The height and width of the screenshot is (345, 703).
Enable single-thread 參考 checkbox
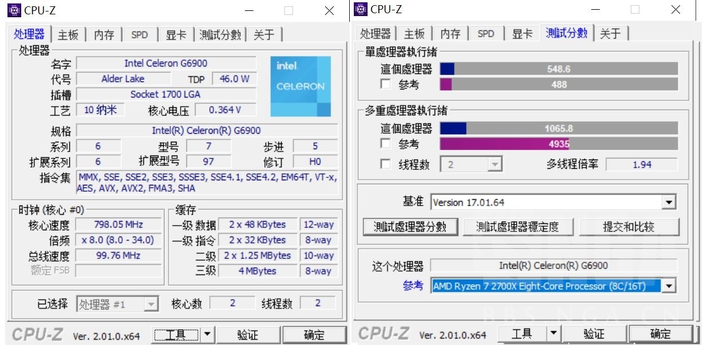coord(386,84)
